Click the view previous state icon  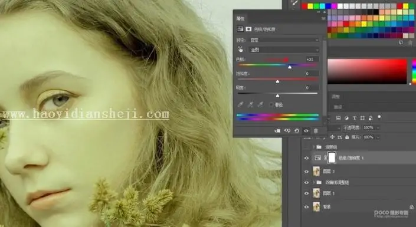287,131
